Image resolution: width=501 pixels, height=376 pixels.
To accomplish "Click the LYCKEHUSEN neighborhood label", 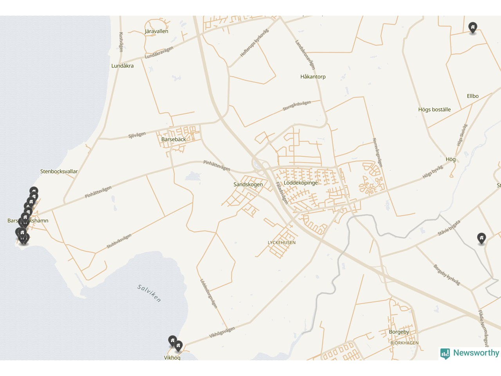I will pyautogui.click(x=282, y=243).
